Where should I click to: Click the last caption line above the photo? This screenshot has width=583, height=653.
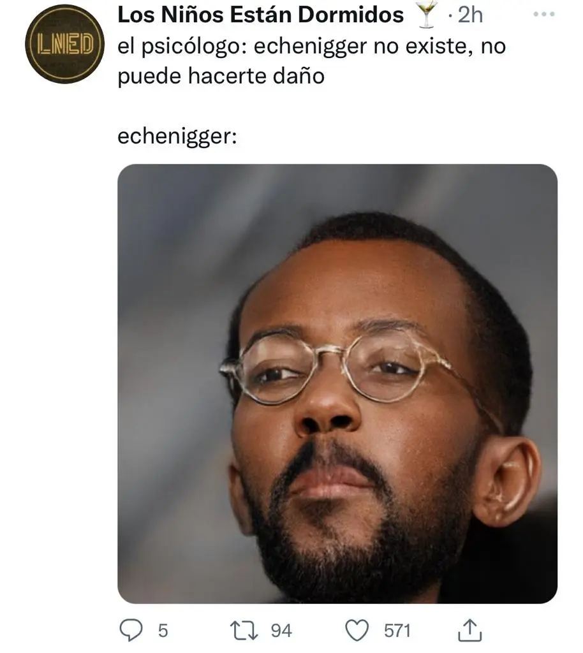click(177, 136)
